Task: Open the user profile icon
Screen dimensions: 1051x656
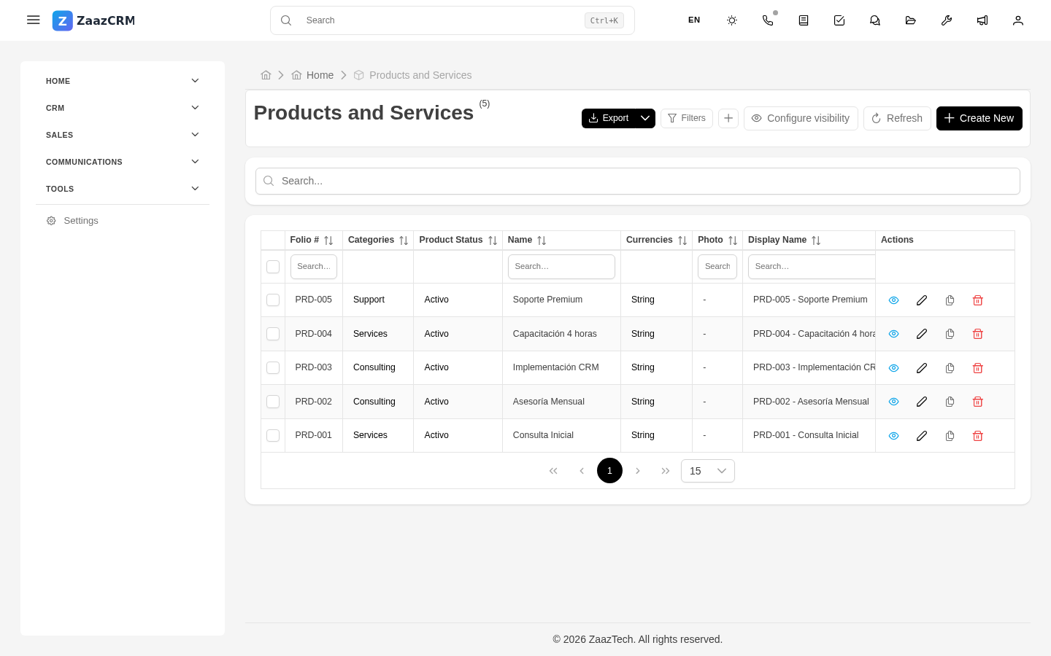Action: coord(1018,20)
